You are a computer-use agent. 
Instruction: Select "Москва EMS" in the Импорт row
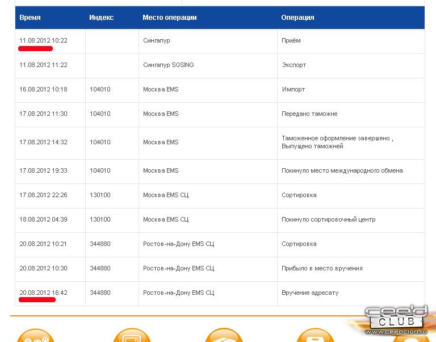pyautogui.click(x=161, y=89)
